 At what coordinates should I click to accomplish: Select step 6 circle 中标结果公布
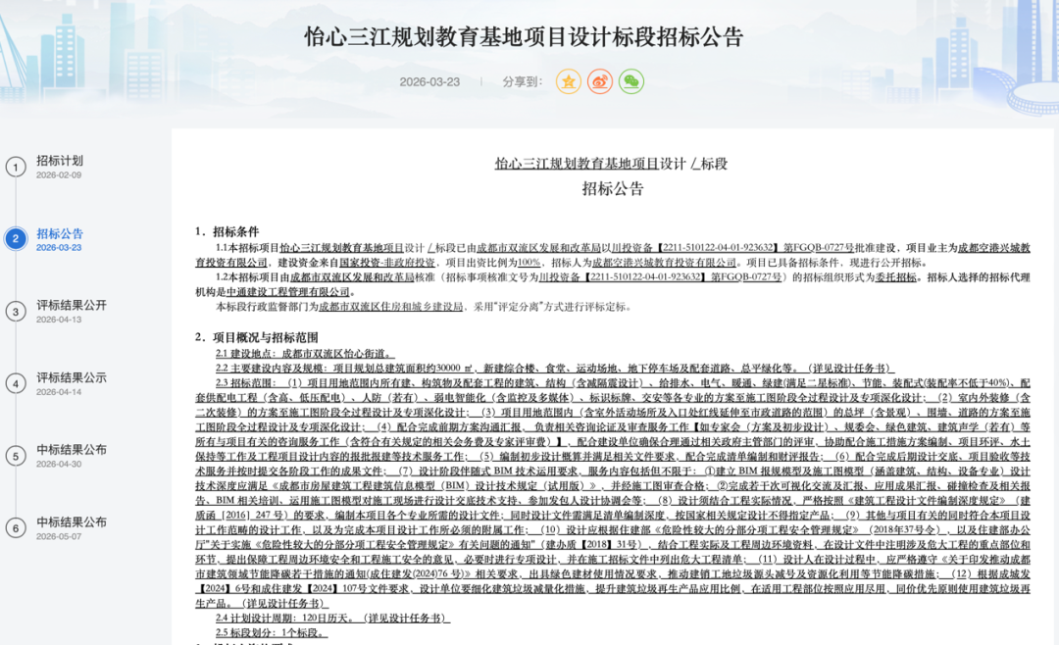[x=16, y=528]
